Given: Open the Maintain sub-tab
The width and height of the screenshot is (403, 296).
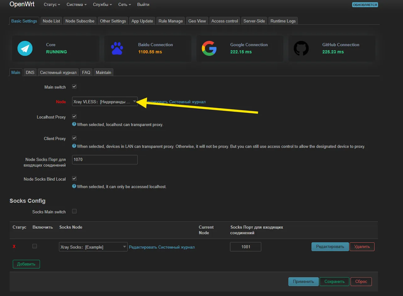Looking at the screenshot, I should pos(104,72).
